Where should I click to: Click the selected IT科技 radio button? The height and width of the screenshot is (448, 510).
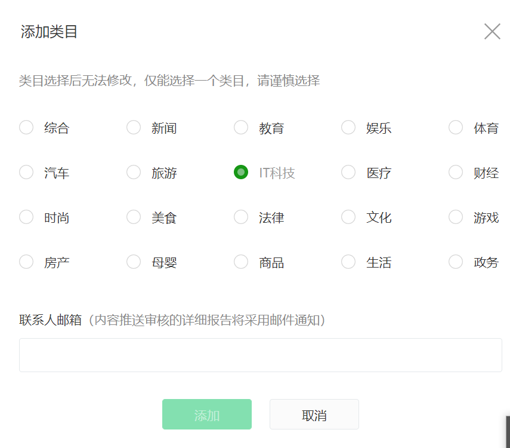pos(241,173)
